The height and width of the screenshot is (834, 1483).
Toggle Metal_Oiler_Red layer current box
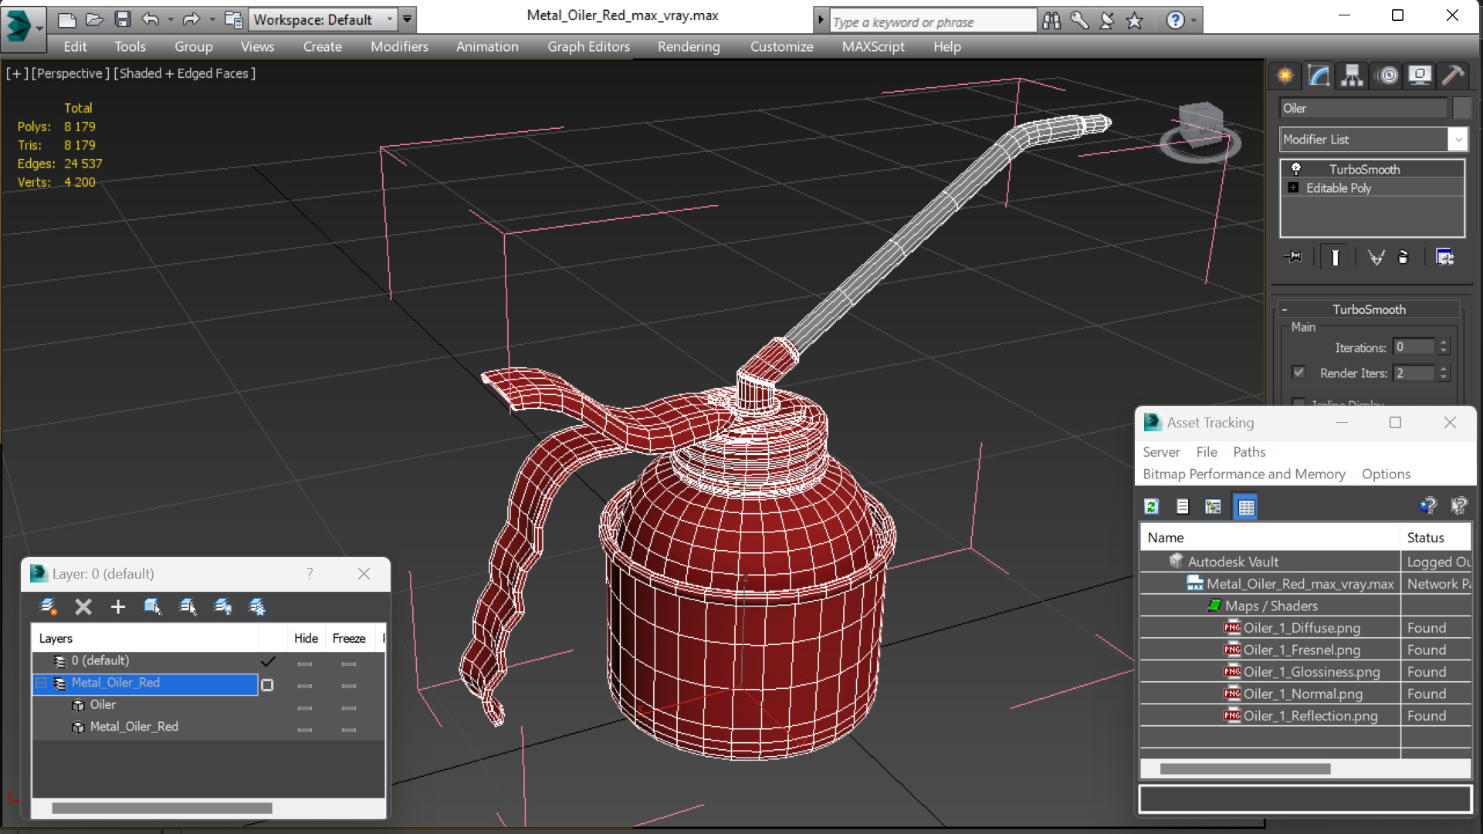(x=267, y=685)
